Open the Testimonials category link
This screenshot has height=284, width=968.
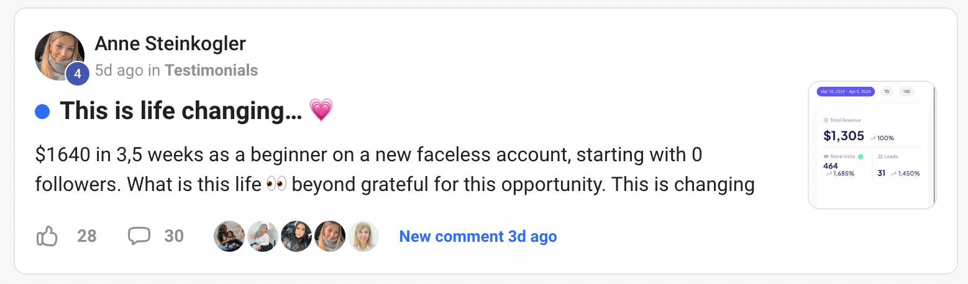pyautogui.click(x=211, y=71)
